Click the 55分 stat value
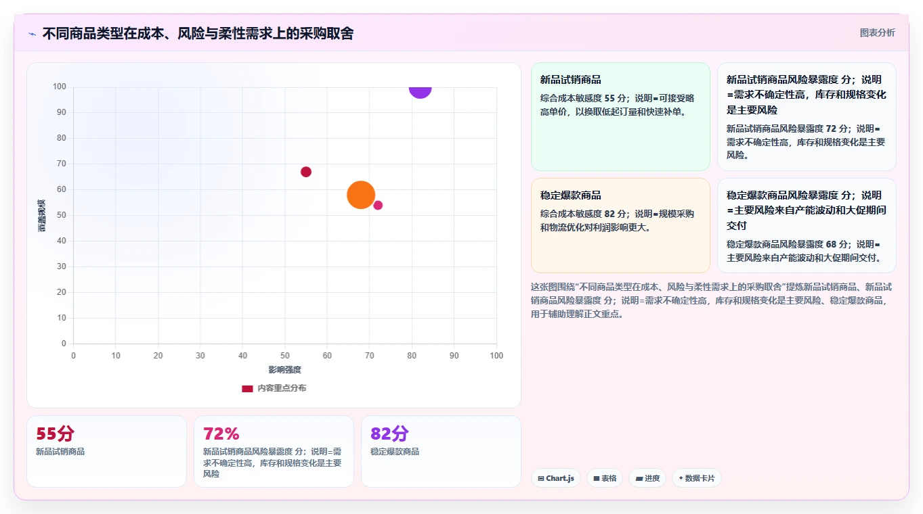Viewport: 923px width, 514px height. [x=55, y=434]
